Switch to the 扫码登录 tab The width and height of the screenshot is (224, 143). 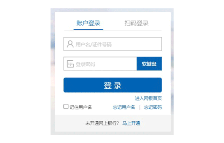[x=137, y=23]
